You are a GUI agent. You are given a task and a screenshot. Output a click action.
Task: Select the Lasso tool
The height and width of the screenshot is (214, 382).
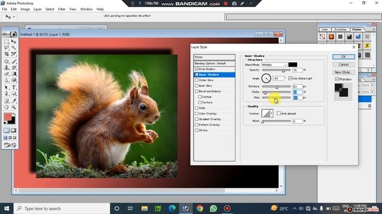pos(7,48)
